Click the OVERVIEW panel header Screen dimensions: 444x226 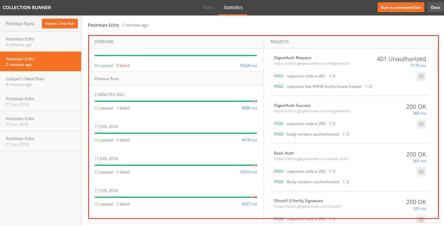[x=104, y=42]
